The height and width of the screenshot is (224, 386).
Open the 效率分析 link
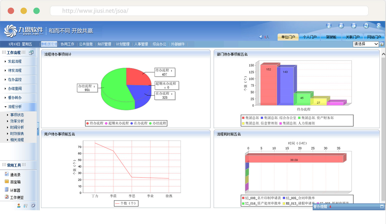point(17,121)
